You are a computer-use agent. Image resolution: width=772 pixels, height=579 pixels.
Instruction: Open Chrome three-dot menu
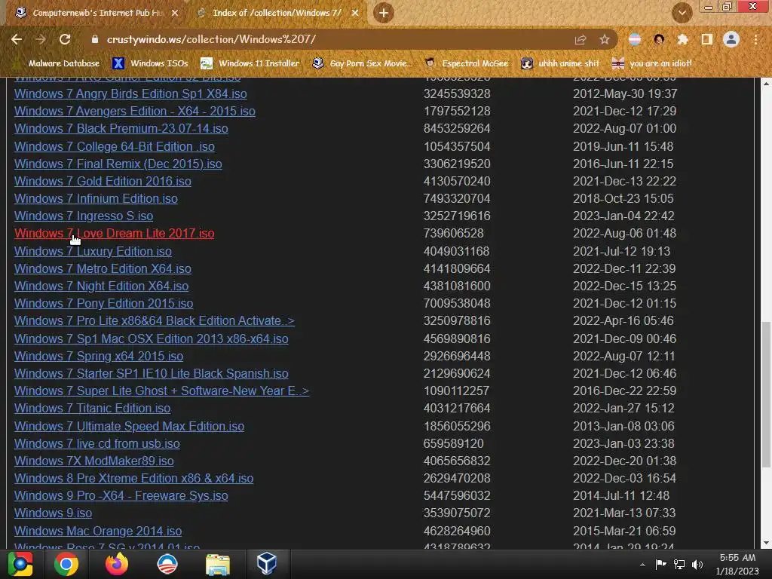755,39
